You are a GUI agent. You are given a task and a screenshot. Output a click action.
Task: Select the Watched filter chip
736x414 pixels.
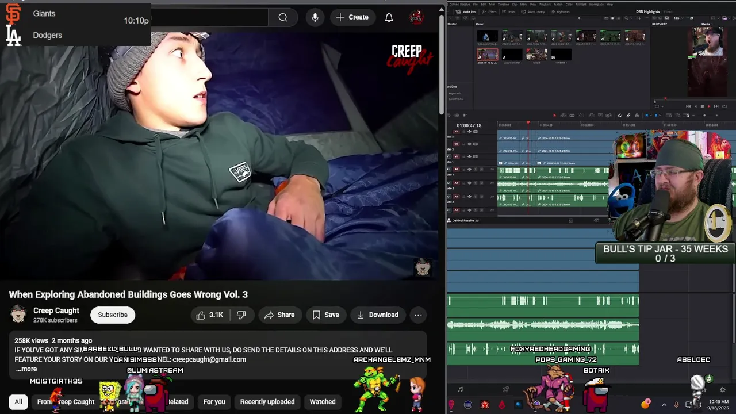[323, 402]
